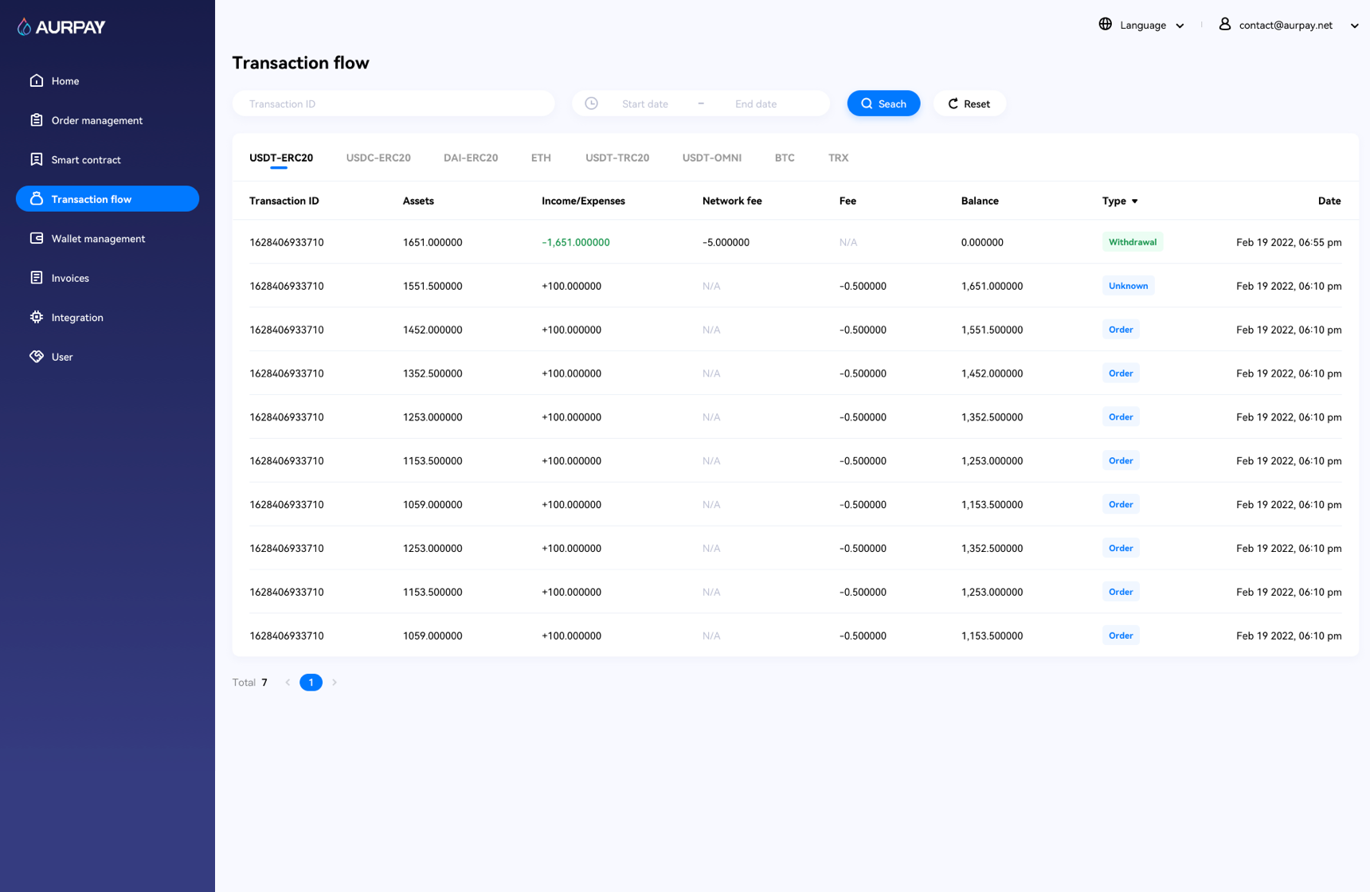The width and height of the screenshot is (1370, 892).
Task: Open Invoices in the sidebar
Action: 108,278
